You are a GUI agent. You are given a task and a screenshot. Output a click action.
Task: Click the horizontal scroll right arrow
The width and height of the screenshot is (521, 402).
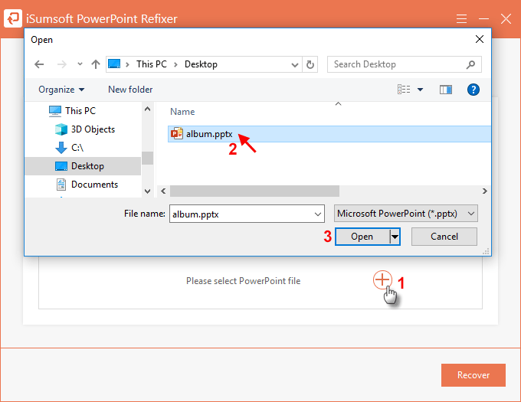click(x=485, y=191)
